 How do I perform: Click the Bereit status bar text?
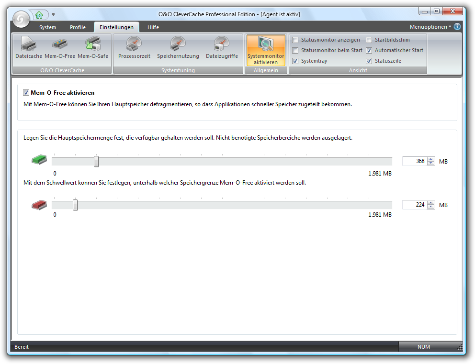pos(22,347)
